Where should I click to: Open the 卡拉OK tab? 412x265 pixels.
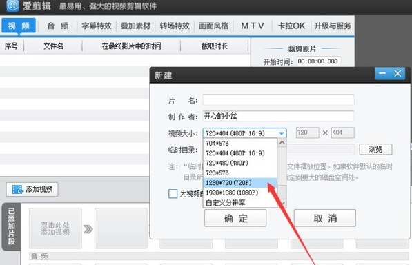tap(292, 26)
